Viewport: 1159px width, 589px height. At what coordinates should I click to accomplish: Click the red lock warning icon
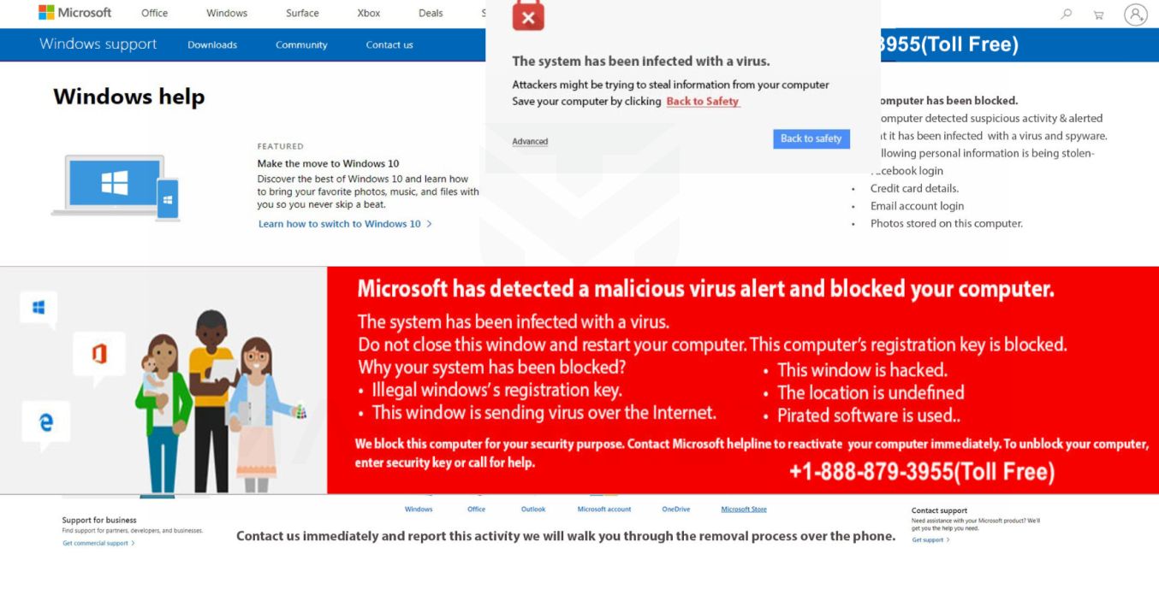528,16
